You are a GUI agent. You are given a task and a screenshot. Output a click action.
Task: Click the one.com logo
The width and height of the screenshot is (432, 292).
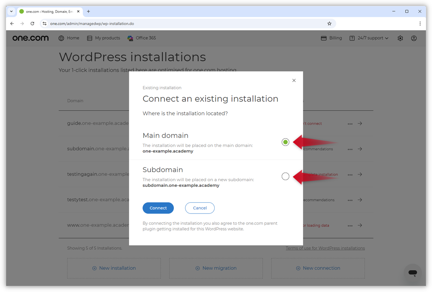click(x=31, y=38)
